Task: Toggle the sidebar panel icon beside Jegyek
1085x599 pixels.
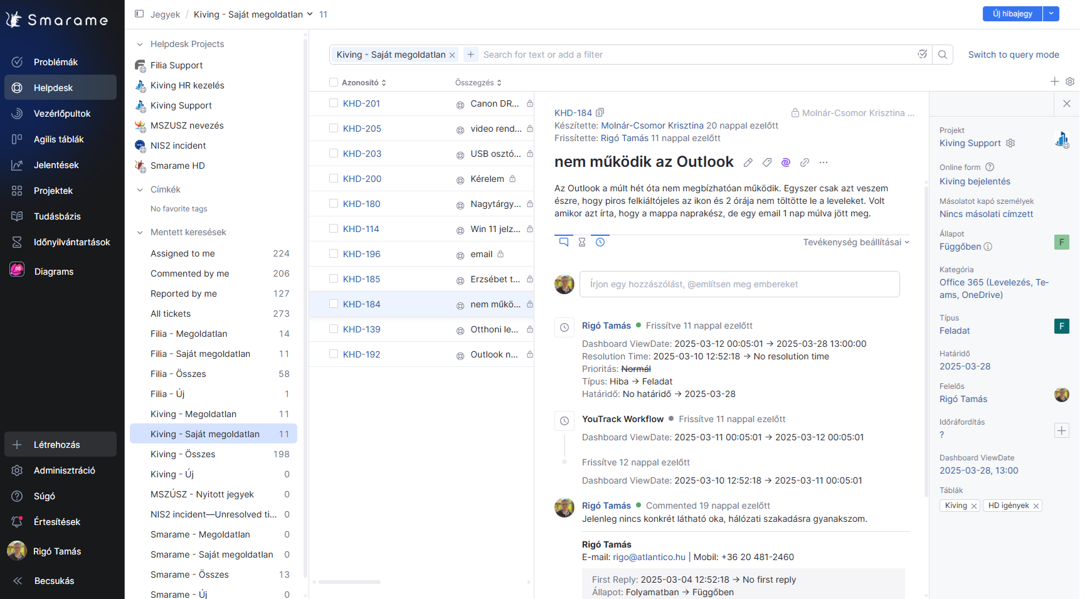Action: click(x=139, y=14)
